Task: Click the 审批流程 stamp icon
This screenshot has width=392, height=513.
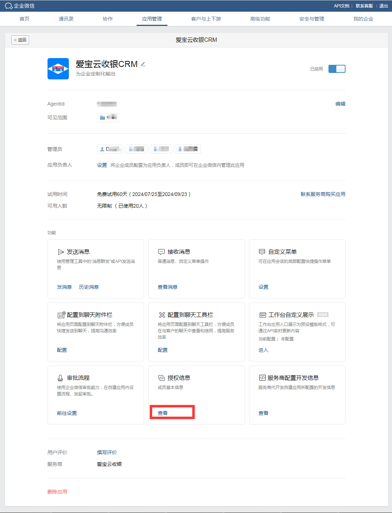Action: tap(61, 378)
